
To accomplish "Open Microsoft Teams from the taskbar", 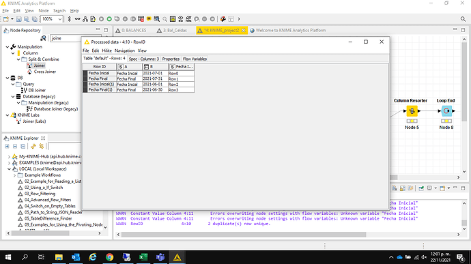I will pyautogui.click(x=160, y=257).
